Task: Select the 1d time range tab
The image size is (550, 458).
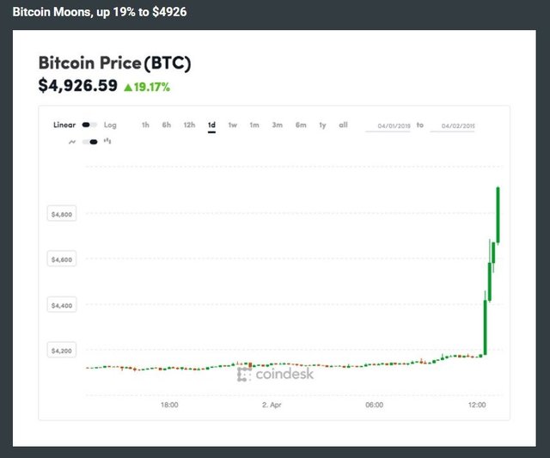Action: tap(211, 125)
